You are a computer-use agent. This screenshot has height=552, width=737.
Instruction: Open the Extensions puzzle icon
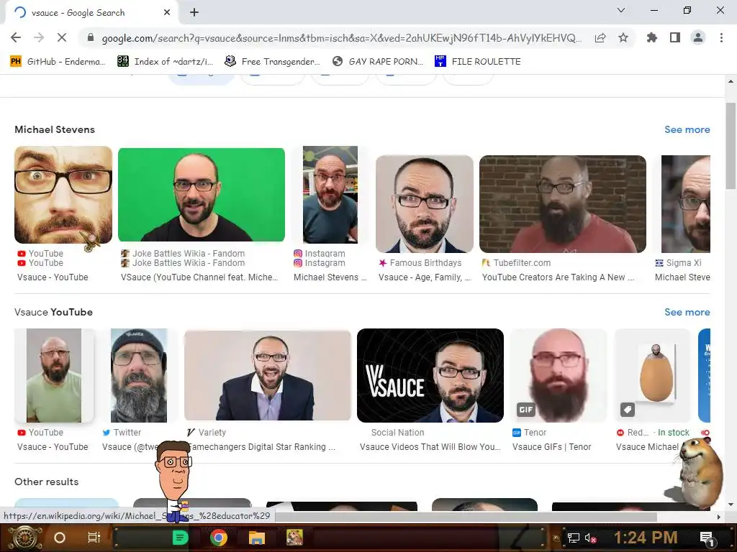tap(652, 37)
